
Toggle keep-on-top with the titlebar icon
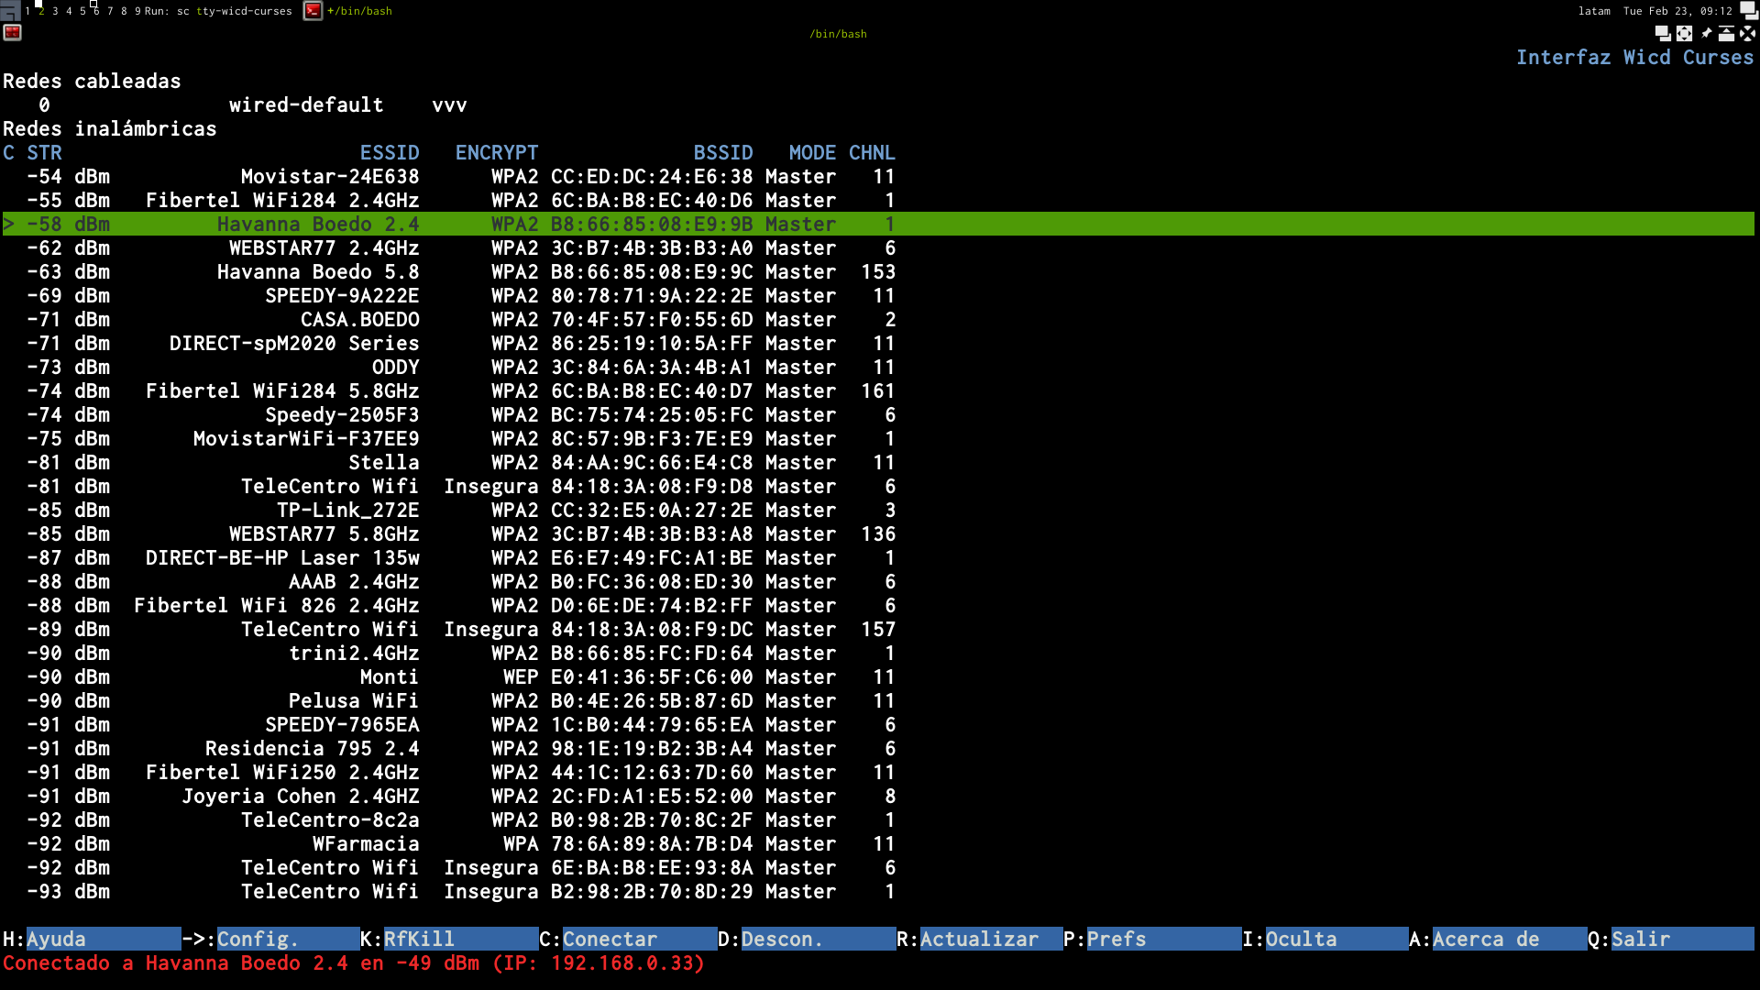coord(1727,34)
